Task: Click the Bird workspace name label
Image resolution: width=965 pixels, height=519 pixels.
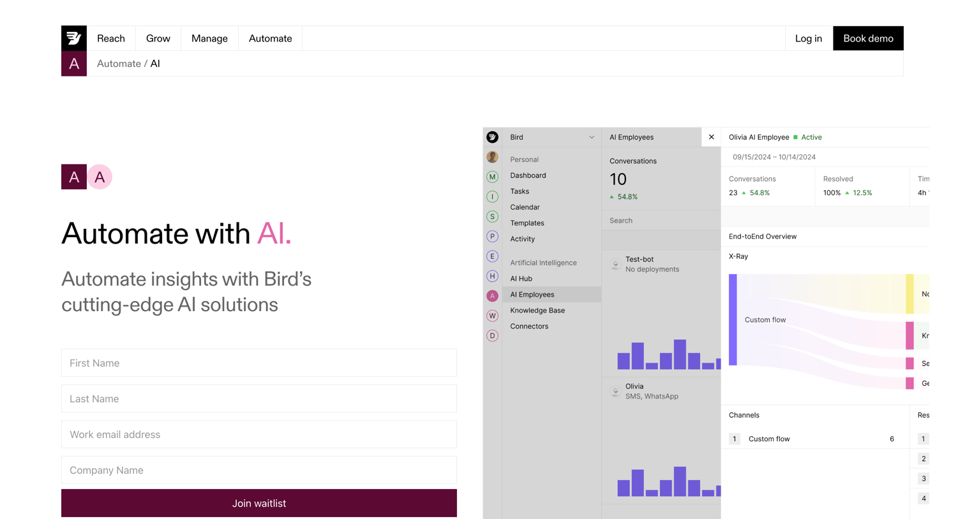Action: click(516, 137)
